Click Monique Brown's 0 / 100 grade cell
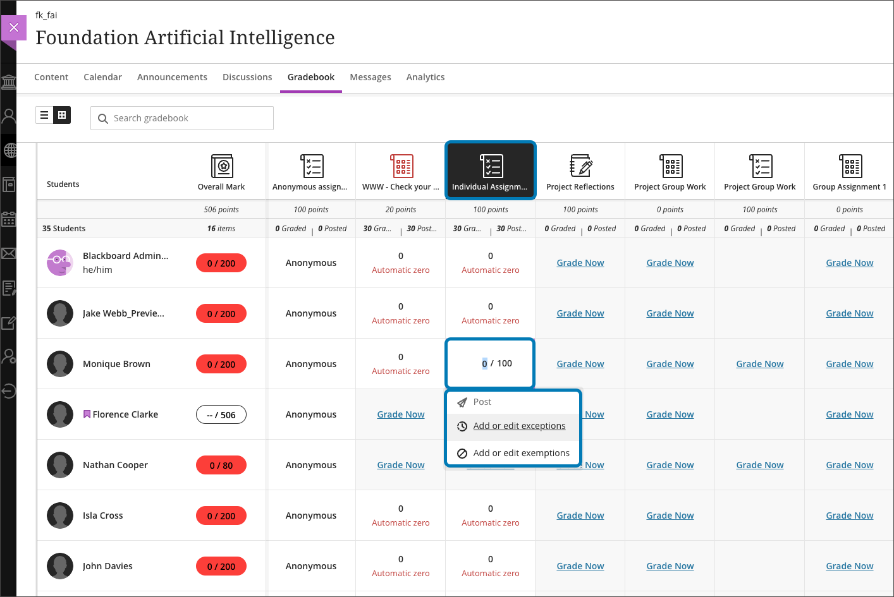894x597 pixels. pyautogui.click(x=491, y=363)
